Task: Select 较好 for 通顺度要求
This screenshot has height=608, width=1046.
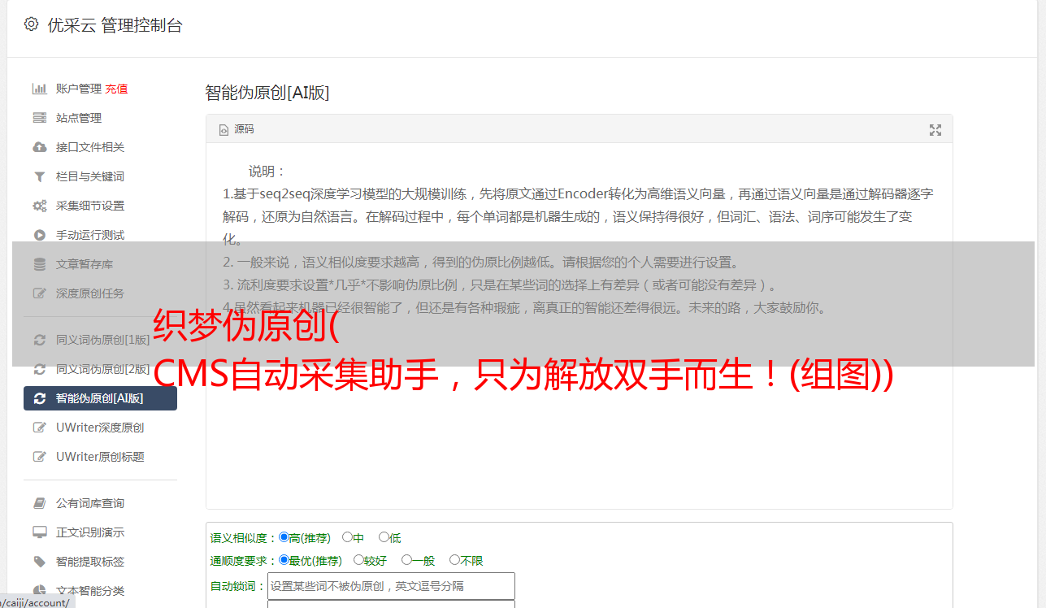Action: coord(358,560)
